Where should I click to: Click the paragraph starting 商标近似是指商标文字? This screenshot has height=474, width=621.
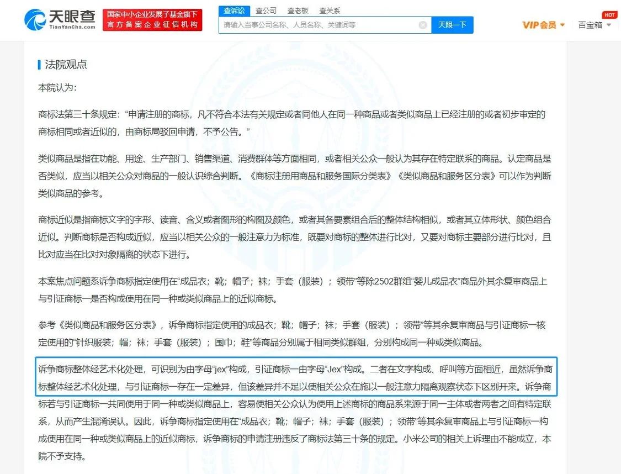(295, 237)
